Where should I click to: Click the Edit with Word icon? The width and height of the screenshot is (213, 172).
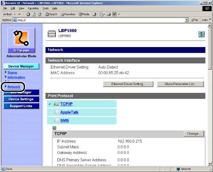pos(115,14)
